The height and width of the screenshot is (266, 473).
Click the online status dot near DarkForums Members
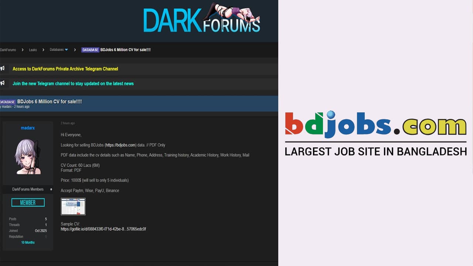pos(51,190)
